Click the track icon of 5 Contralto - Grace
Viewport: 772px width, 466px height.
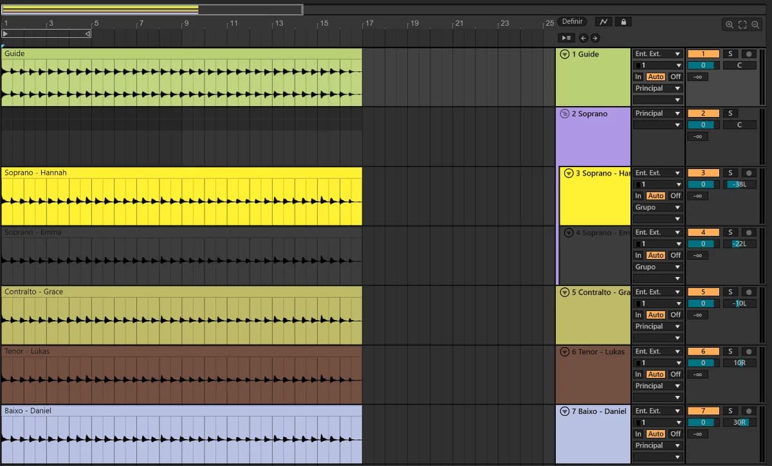coord(565,292)
